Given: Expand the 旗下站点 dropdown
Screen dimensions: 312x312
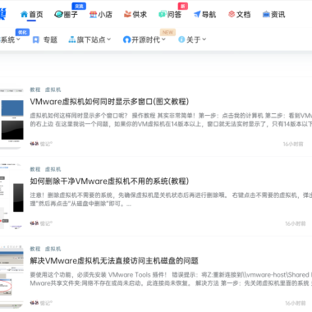Looking at the screenshot, I should 108,39.
